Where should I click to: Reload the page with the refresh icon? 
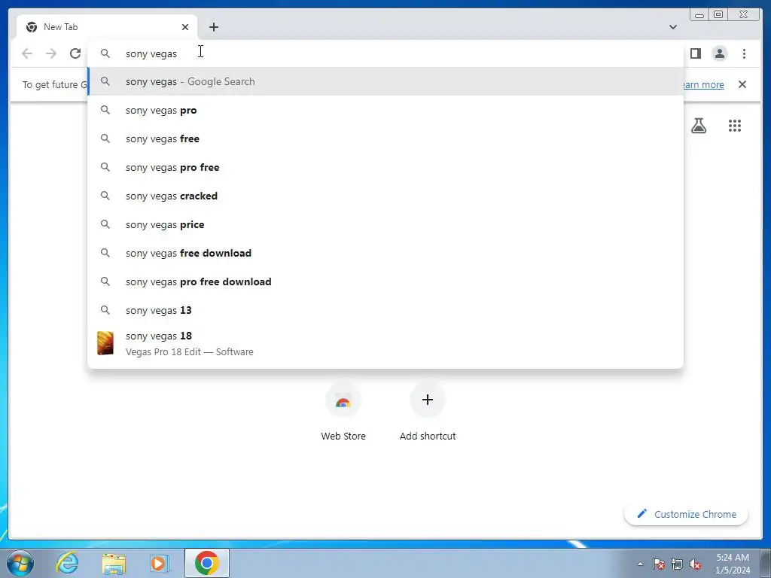pos(75,53)
